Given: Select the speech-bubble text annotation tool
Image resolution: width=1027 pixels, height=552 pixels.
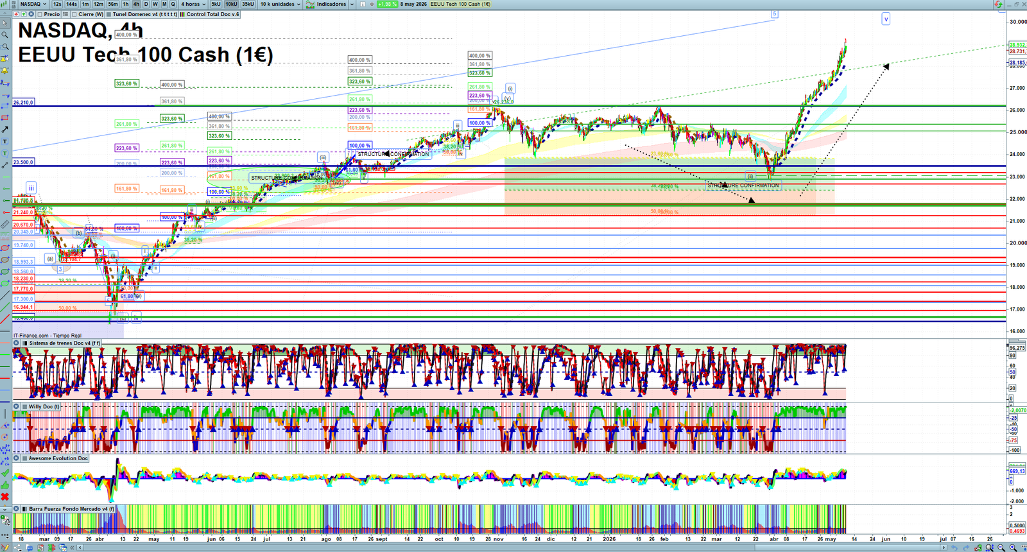Looking at the screenshot, I should coord(5,153).
